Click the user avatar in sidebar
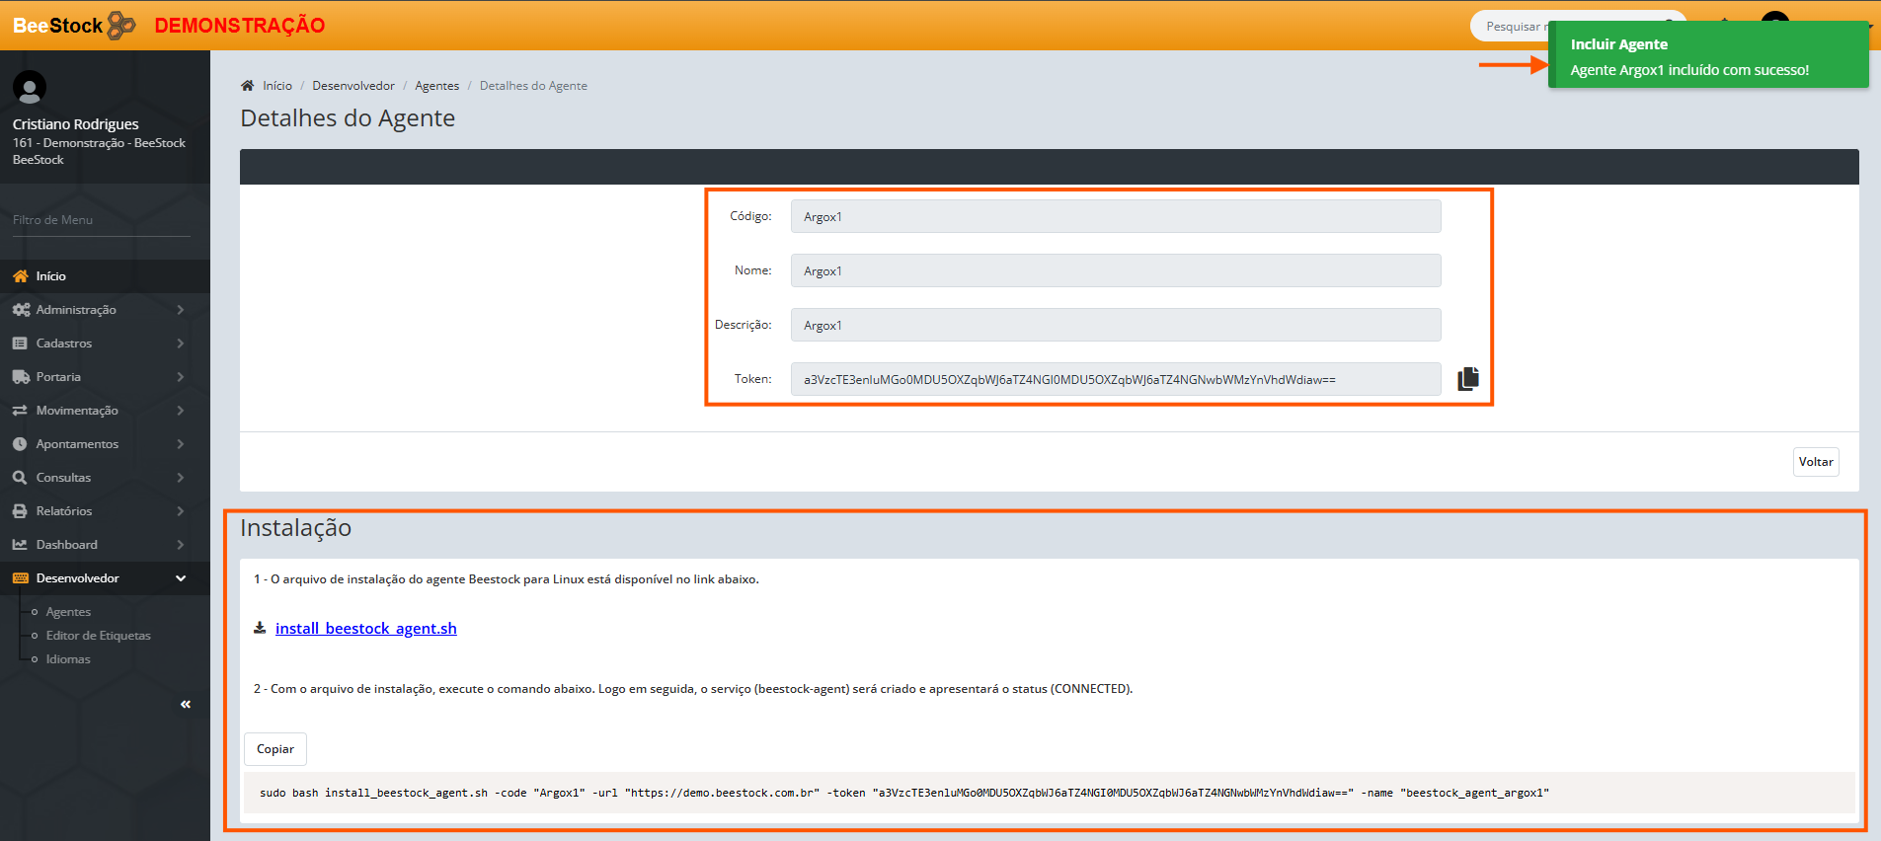 click(x=30, y=88)
